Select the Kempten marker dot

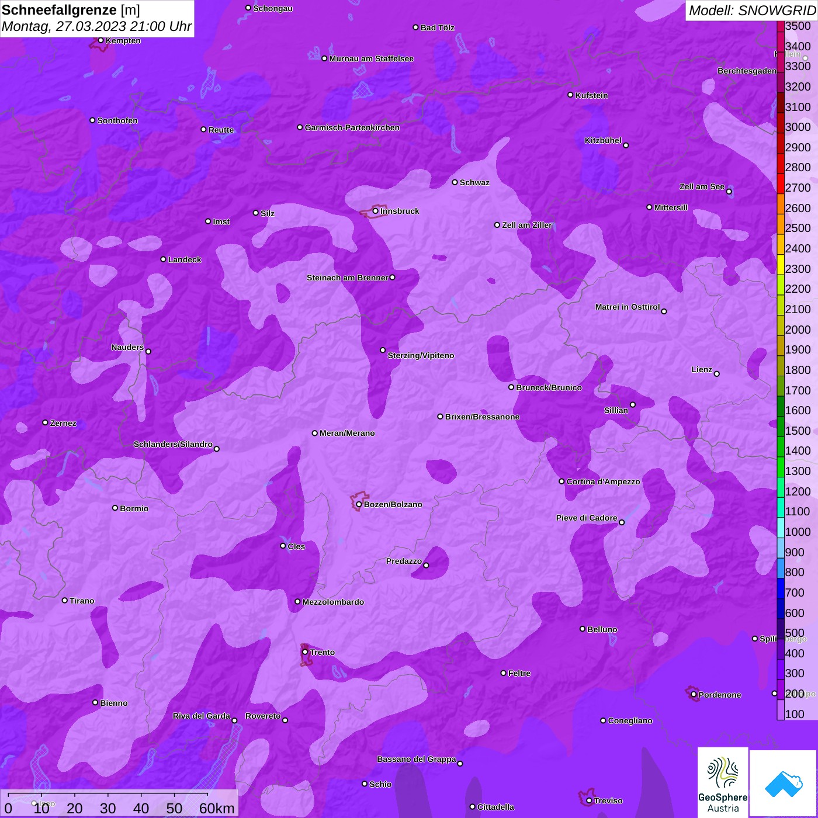(100, 40)
